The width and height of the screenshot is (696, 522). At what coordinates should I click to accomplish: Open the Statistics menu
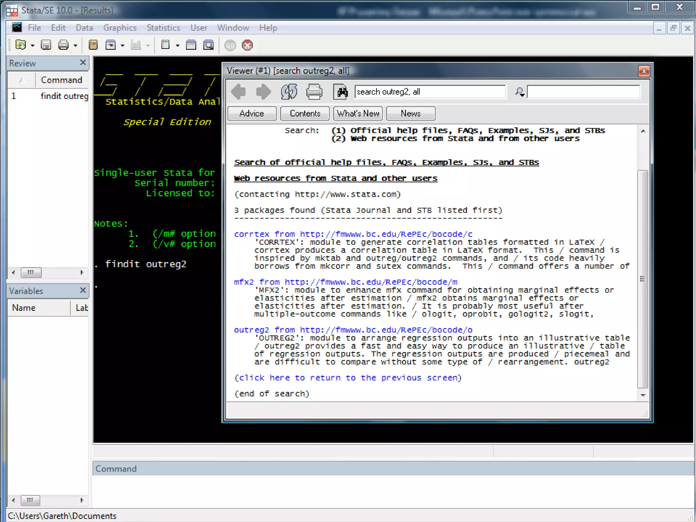pyautogui.click(x=163, y=28)
